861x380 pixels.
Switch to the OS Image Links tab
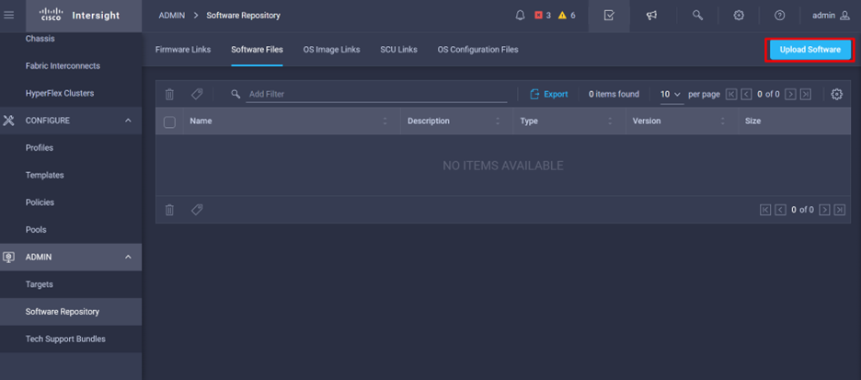tap(332, 50)
